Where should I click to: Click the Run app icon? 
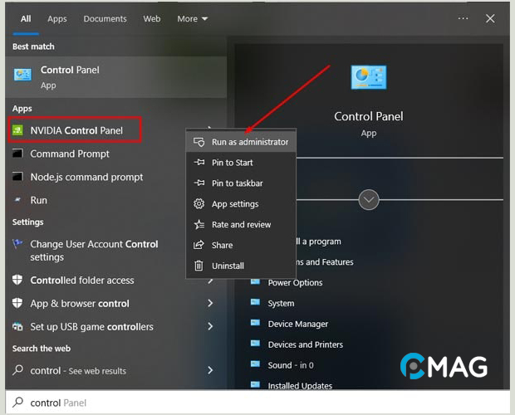coord(17,200)
